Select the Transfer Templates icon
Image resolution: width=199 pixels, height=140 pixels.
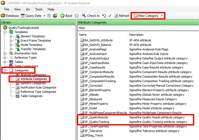pyautogui.click(x=17, y=49)
